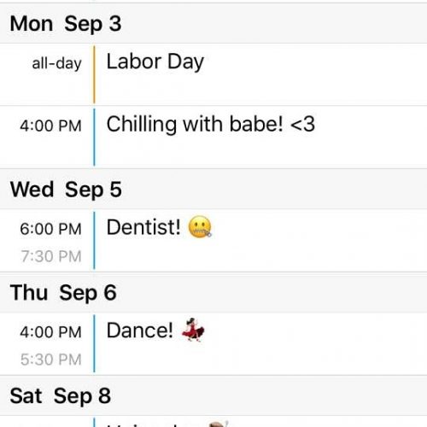This screenshot has width=427, height=427.
Task: Open the Dance! event
Action: pyautogui.click(x=213, y=344)
